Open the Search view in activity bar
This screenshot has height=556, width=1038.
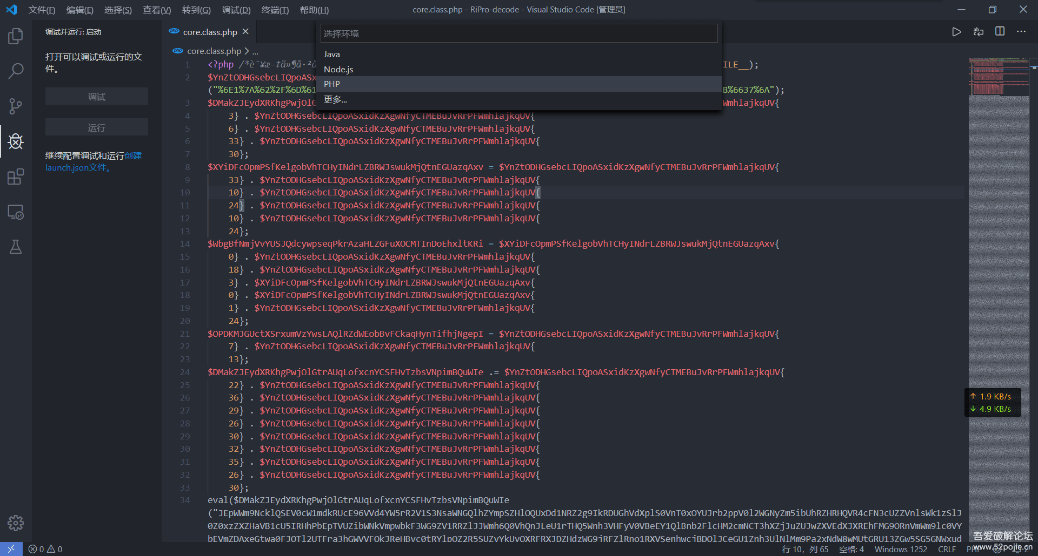click(16, 71)
